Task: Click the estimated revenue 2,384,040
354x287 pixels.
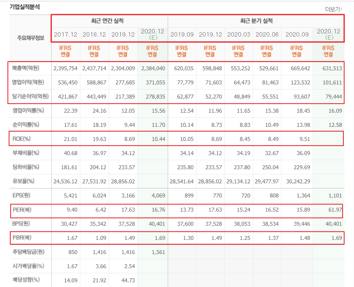Action: point(153,68)
